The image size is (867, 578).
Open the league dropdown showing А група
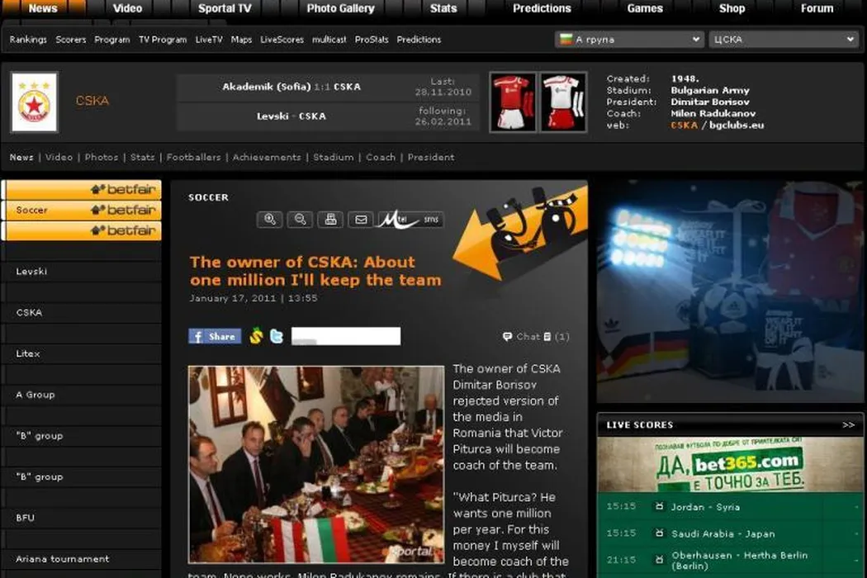pos(629,40)
